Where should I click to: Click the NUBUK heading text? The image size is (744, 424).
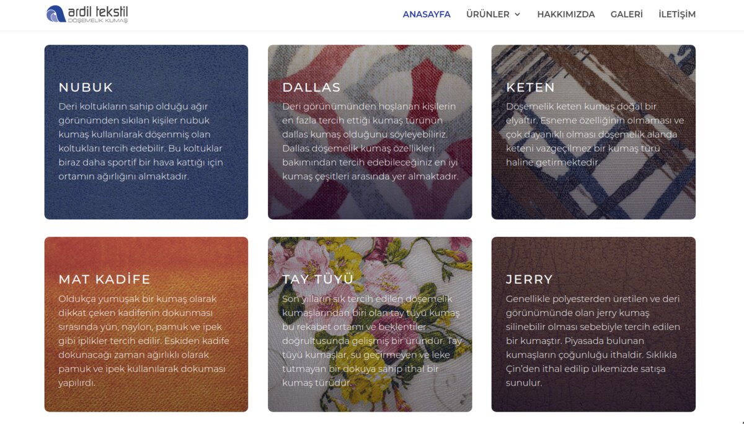point(86,87)
